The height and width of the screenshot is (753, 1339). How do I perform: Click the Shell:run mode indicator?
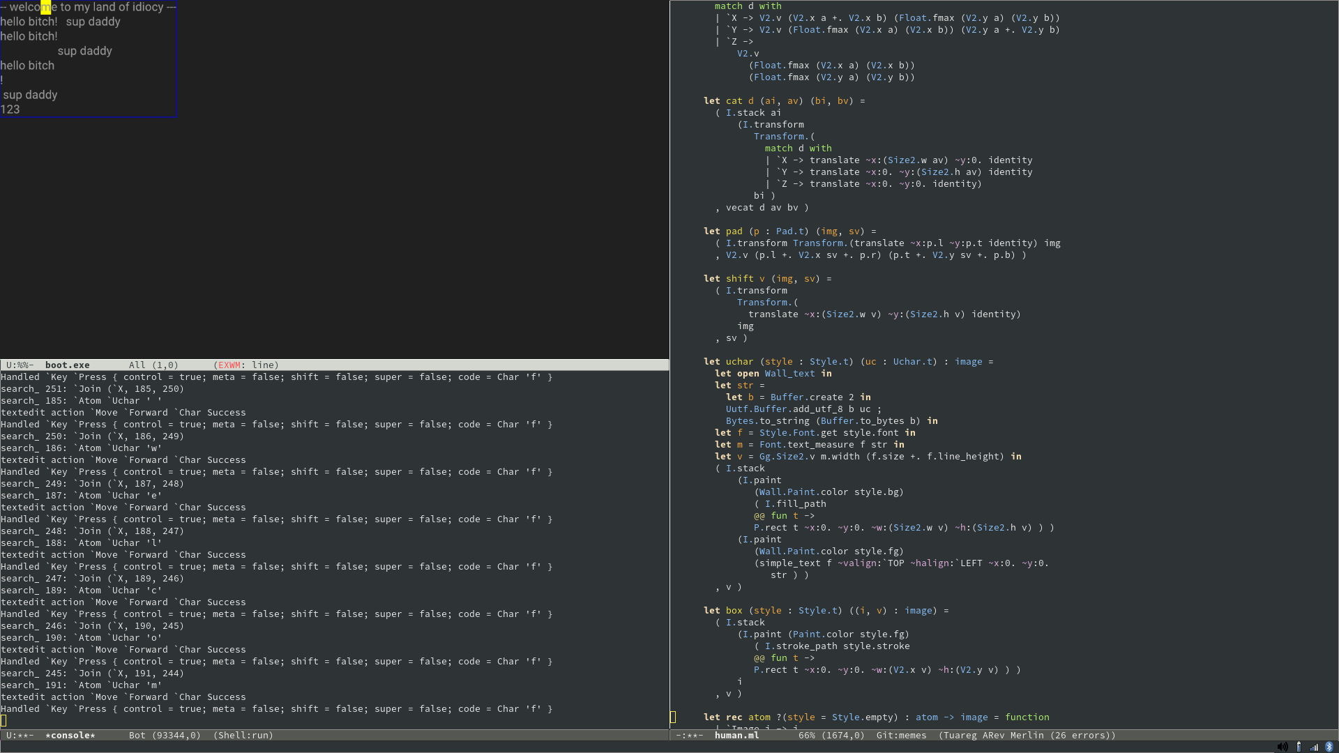point(243,736)
